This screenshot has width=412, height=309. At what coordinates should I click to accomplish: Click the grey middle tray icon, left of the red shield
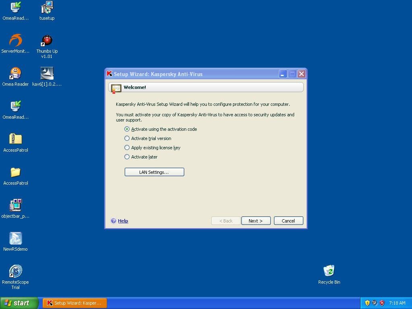tap(375, 303)
